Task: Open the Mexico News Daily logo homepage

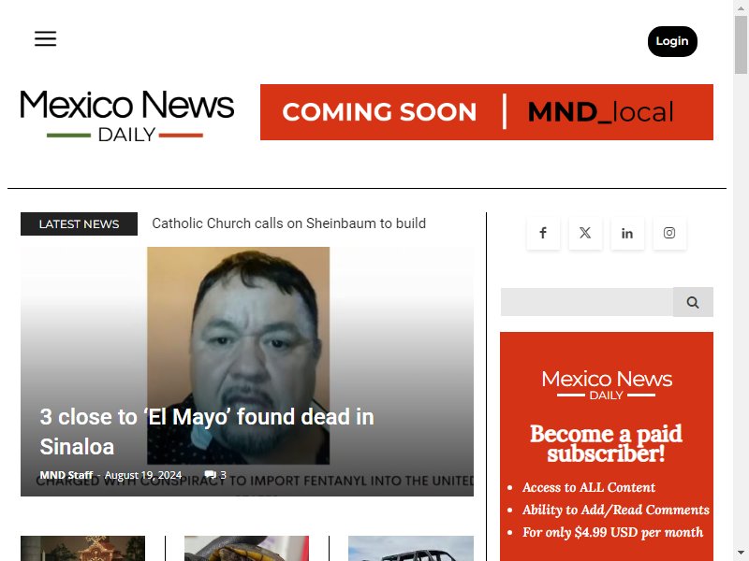Action: tap(127, 116)
